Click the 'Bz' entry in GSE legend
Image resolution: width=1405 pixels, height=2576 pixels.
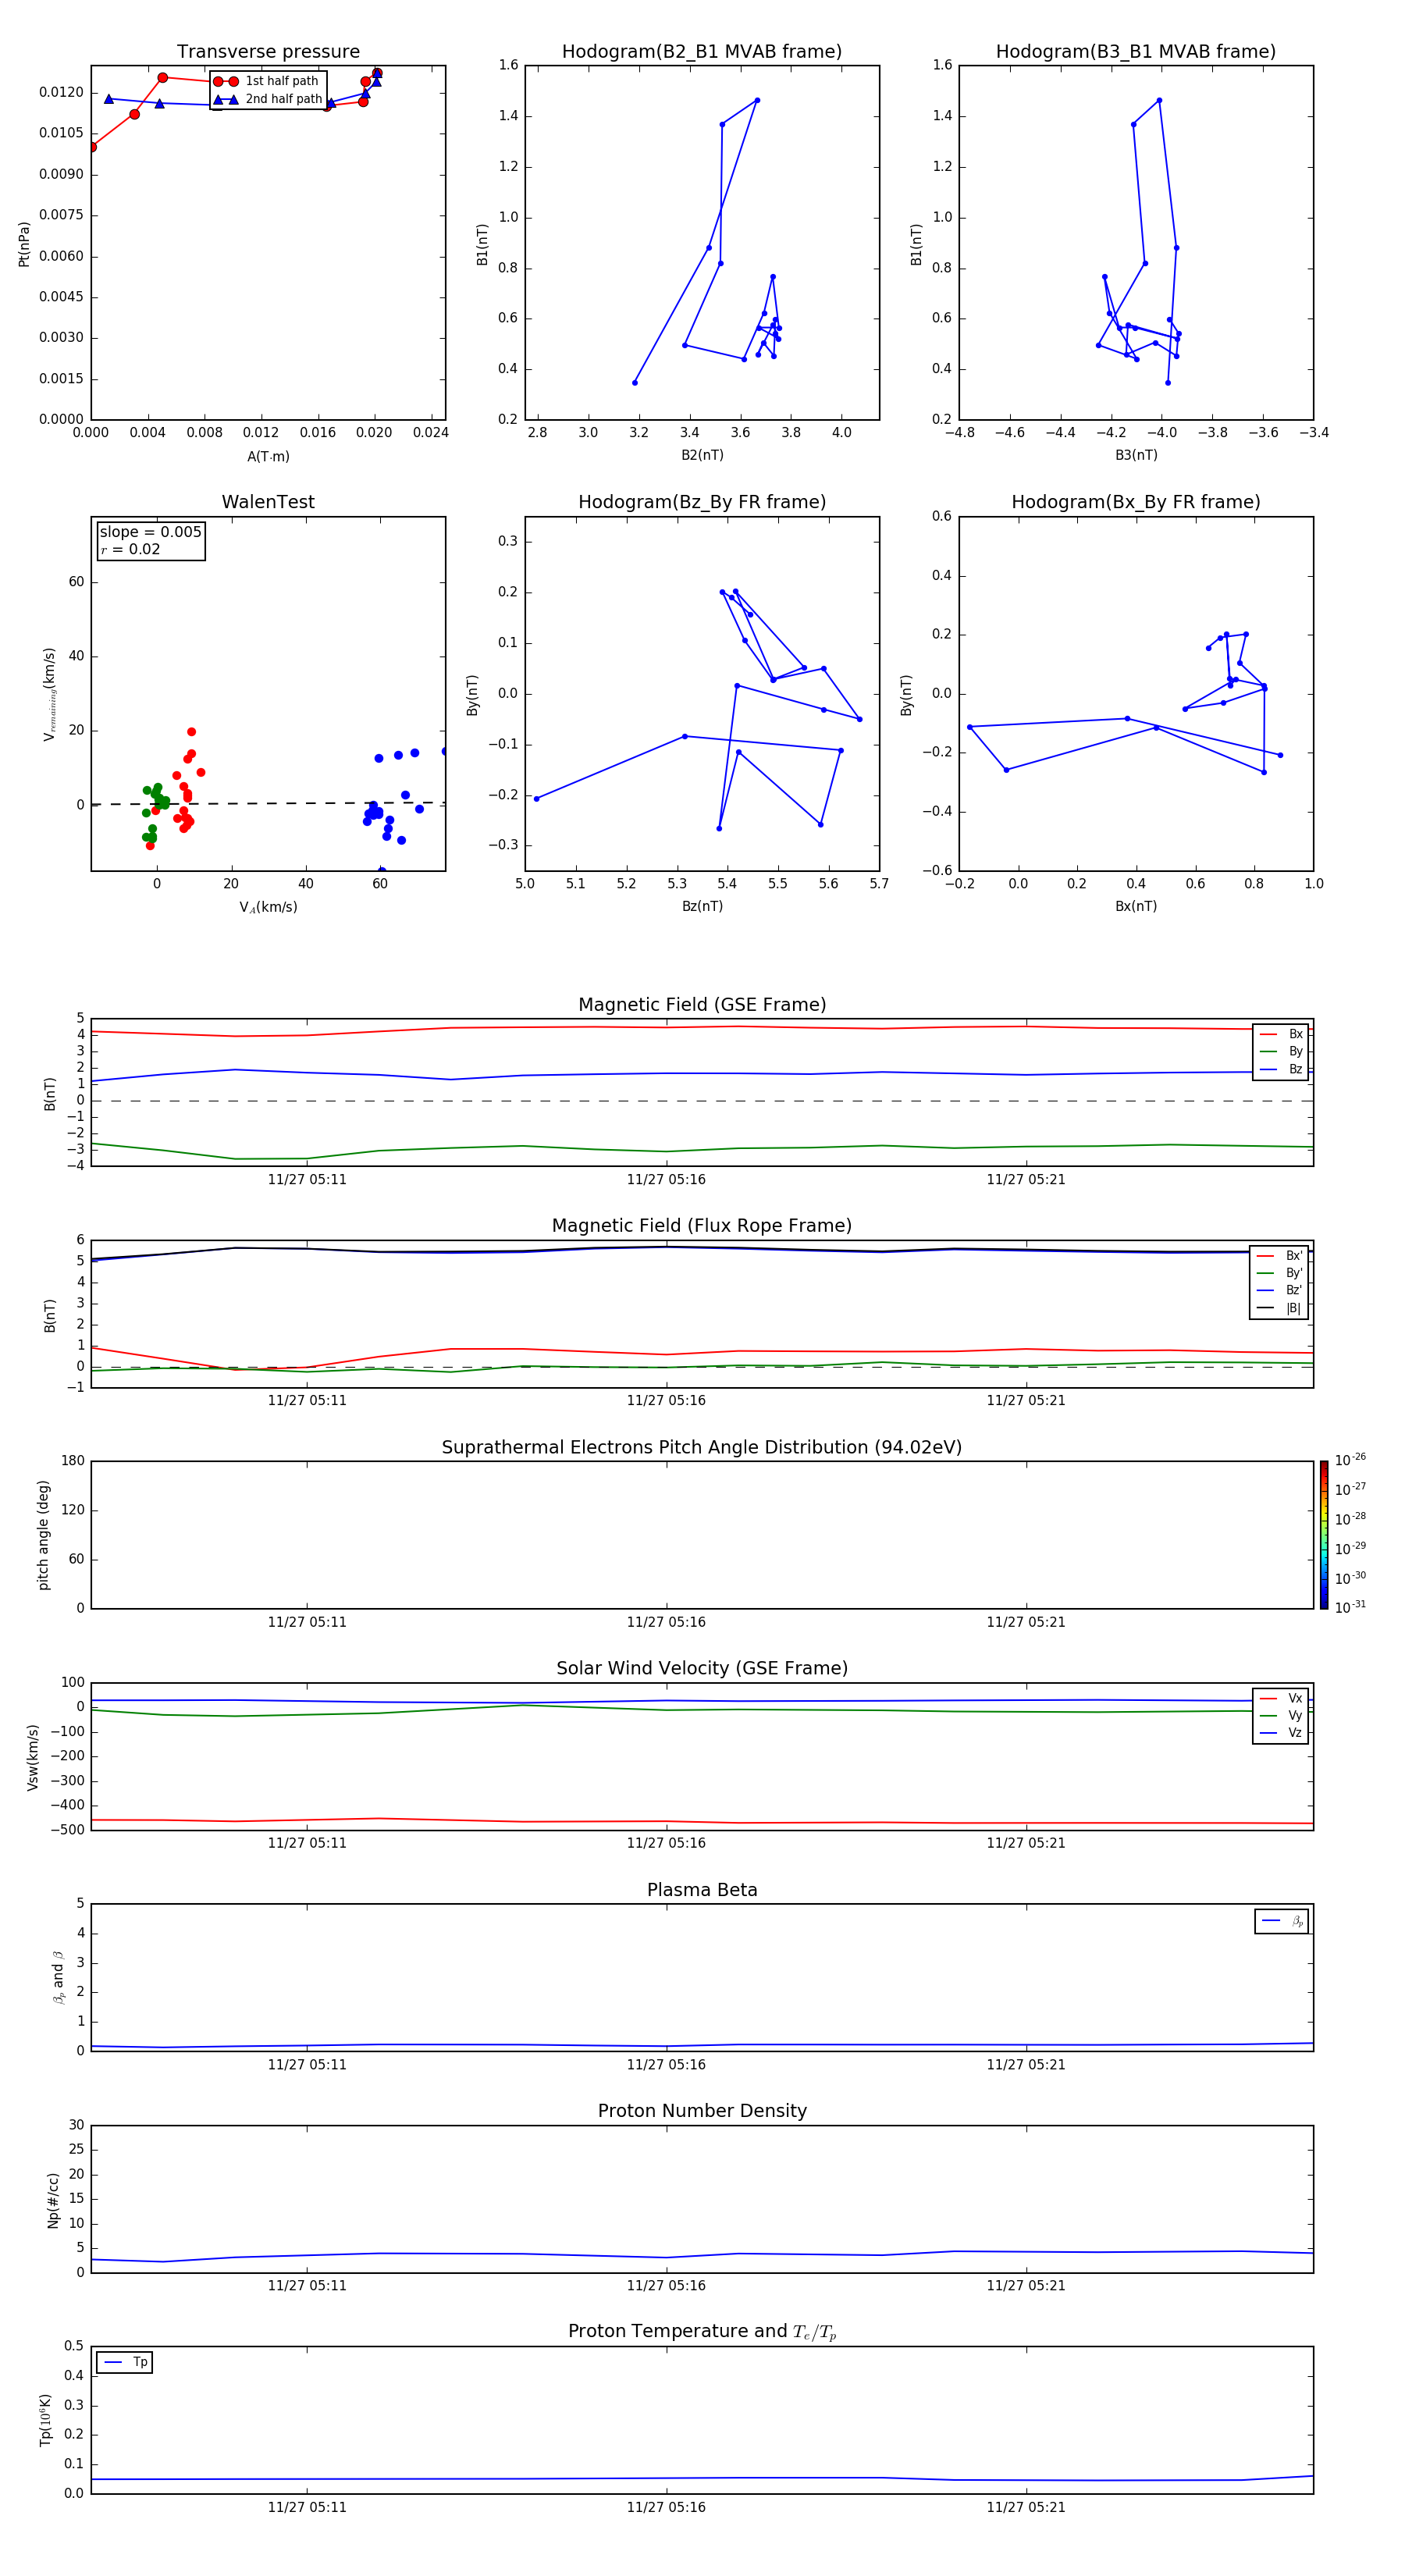pos(1281,1069)
